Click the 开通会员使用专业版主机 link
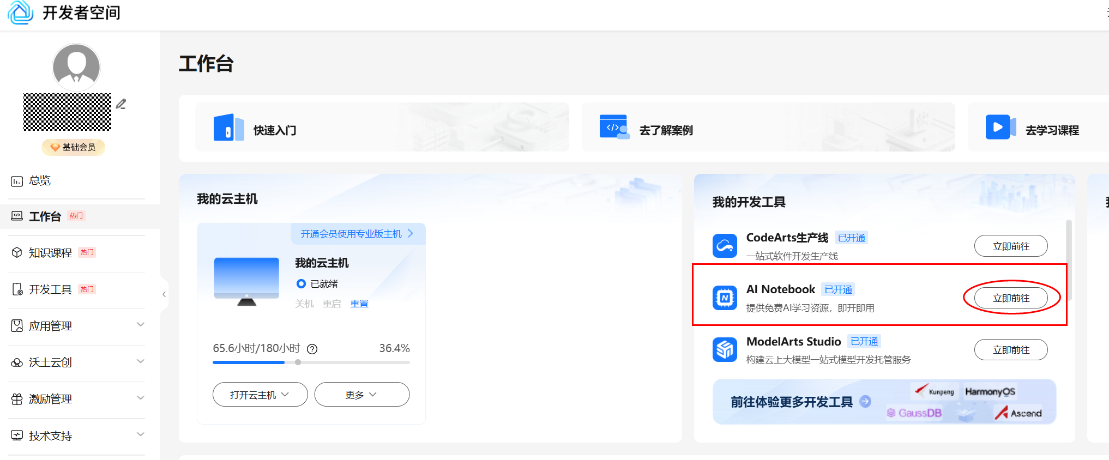The height and width of the screenshot is (460, 1109). pyautogui.click(x=351, y=234)
